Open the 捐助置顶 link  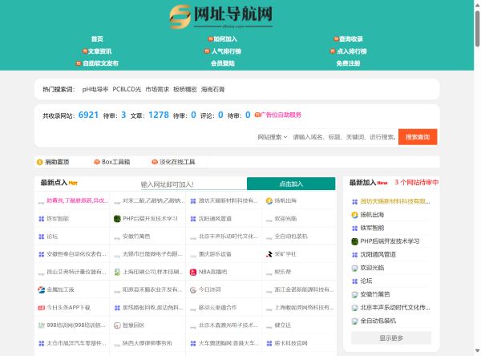click(57, 162)
